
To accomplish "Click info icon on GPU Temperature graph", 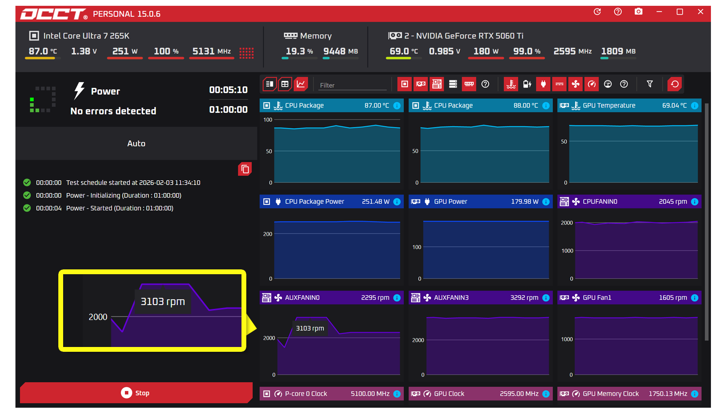I will click(695, 106).
